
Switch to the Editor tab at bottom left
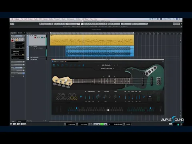[x=20, y=121]
